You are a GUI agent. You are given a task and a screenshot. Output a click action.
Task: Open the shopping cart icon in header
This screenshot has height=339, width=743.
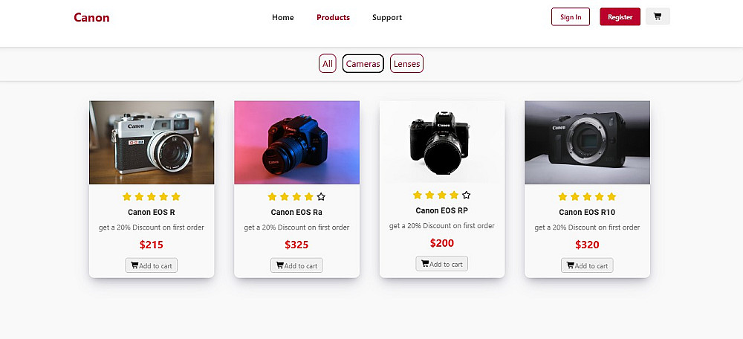click(658, 16)
